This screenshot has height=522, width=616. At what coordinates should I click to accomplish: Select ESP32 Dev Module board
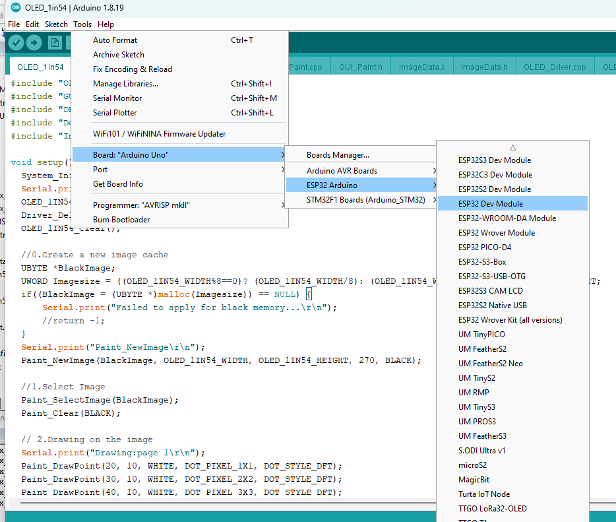[x=512, y=204]
